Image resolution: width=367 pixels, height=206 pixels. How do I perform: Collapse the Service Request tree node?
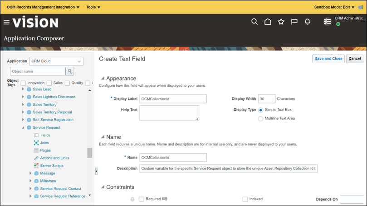(x=23, y=127)
